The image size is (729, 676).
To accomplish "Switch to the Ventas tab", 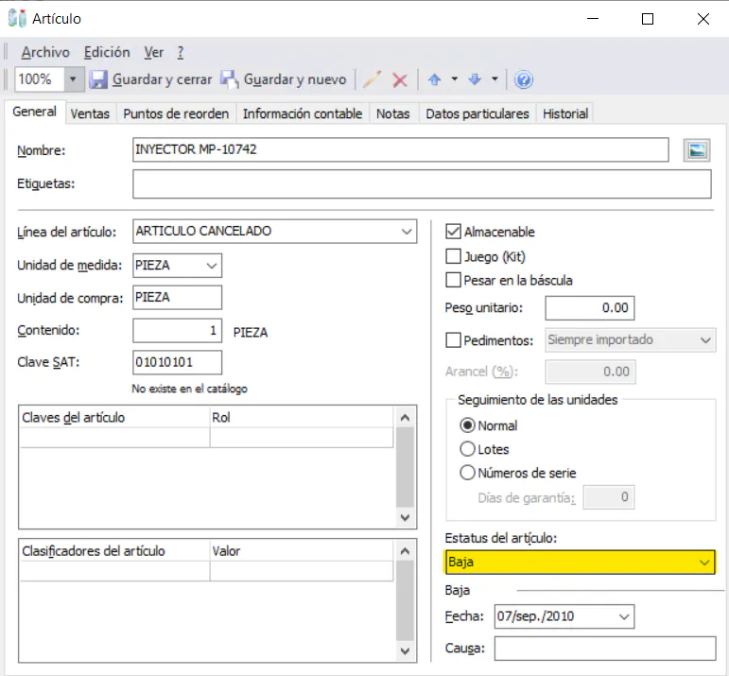I will point(90,113).
